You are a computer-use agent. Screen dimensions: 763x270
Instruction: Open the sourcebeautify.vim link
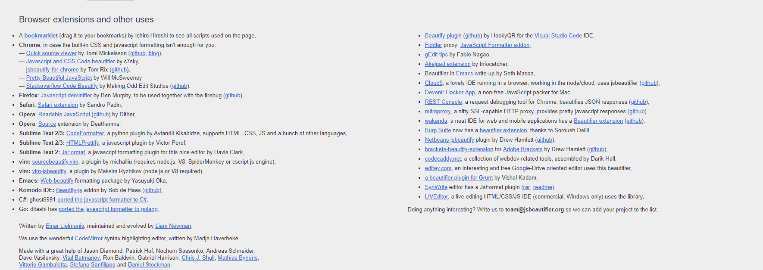55,162
